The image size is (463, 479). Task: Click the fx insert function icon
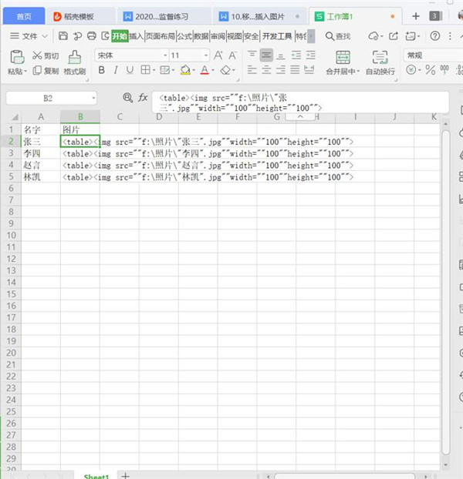[x=143, y=98]
